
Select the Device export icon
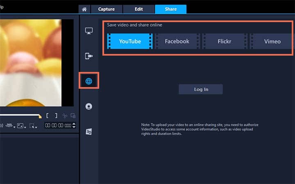[x=89, y=56]
